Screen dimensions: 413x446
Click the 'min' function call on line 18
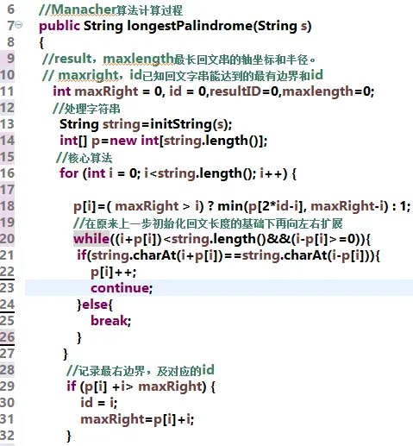point(230,206)
